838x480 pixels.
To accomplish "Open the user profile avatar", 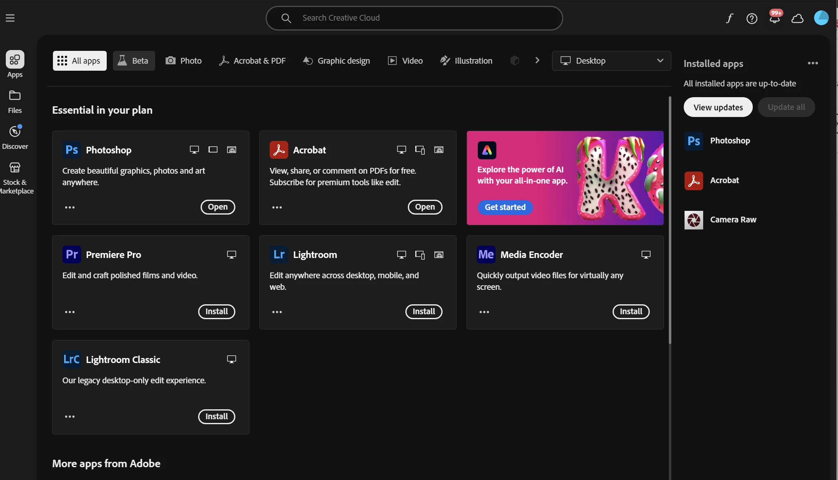I will [821, 18].
